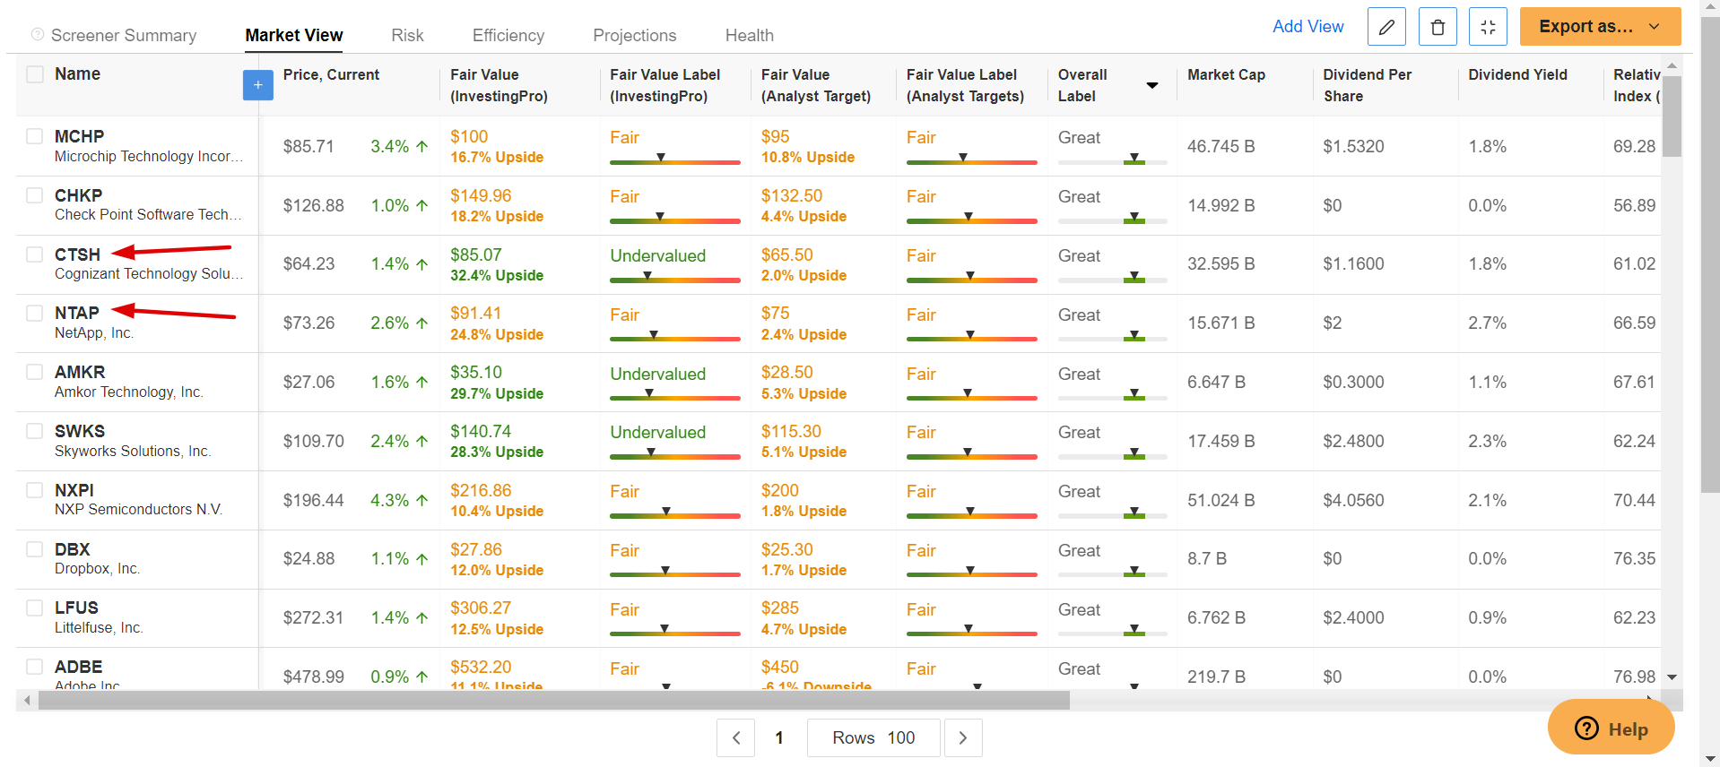This screenshot has width=1720, height=767.
Task: Click page number 1
Action: [779, 737]
